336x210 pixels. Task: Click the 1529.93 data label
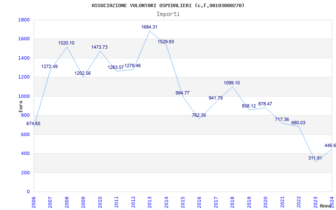pyautogui.click(x=166, y=42)
